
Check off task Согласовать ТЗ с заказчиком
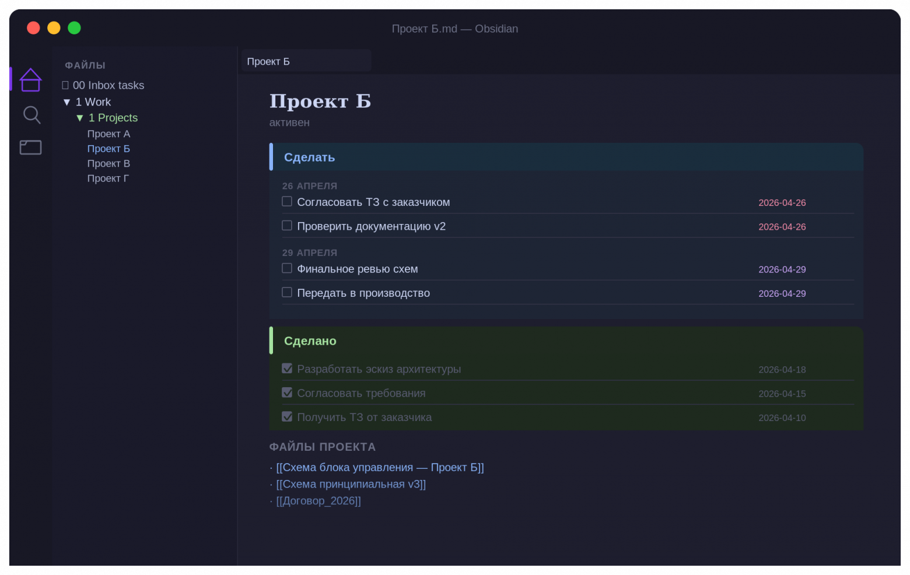click(x=287, y=201)
